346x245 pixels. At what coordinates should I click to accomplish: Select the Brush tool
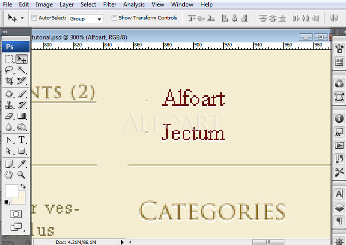pyautogui.click(x=22, y=94)
